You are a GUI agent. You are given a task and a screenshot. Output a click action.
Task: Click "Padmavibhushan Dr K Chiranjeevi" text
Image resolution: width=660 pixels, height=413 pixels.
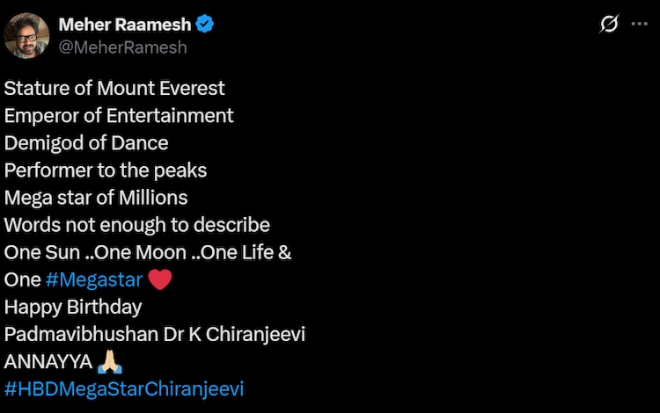155,334
